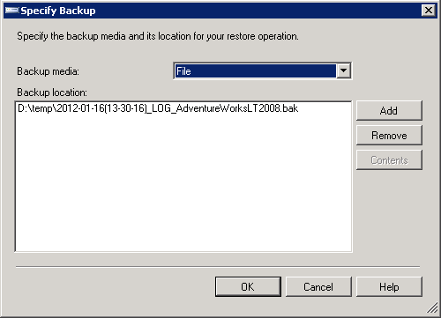Click the Specify Backup title bar system icon
The width and height of the screenshot is (441, 318).
pos(11,11)
